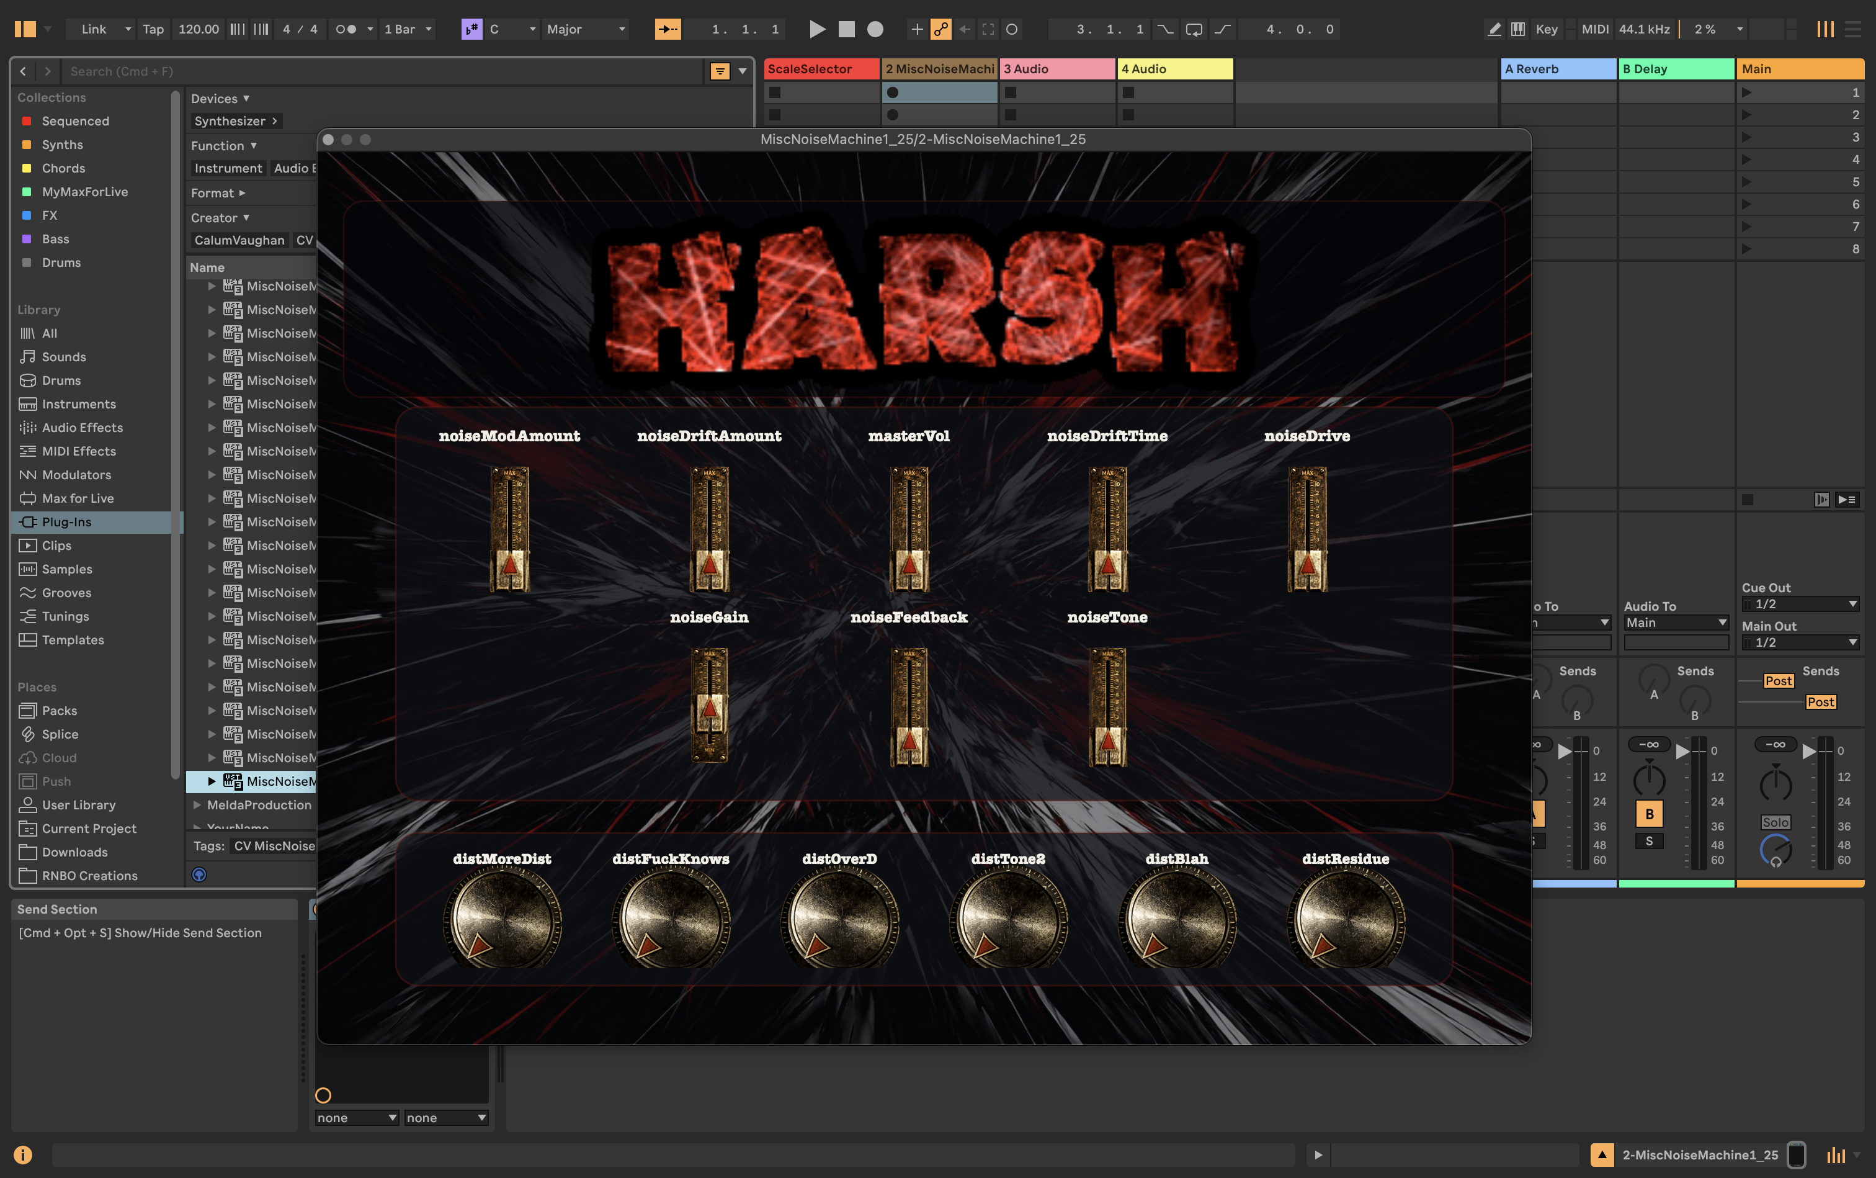The image size is (1876, 1178).
Task: Open Max for Live library category
Action: coord(78,498)
